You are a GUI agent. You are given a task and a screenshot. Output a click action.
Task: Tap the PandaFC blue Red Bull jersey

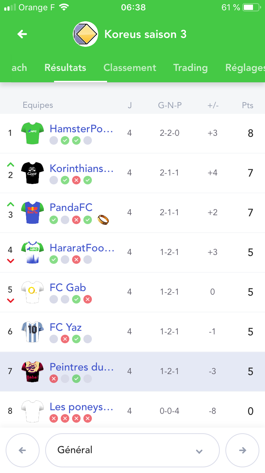point(33,213)
